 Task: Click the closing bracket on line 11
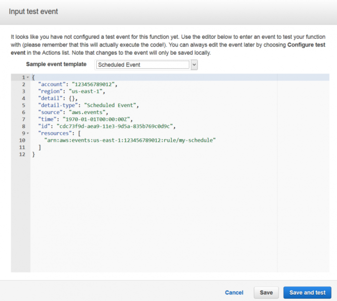39,147
